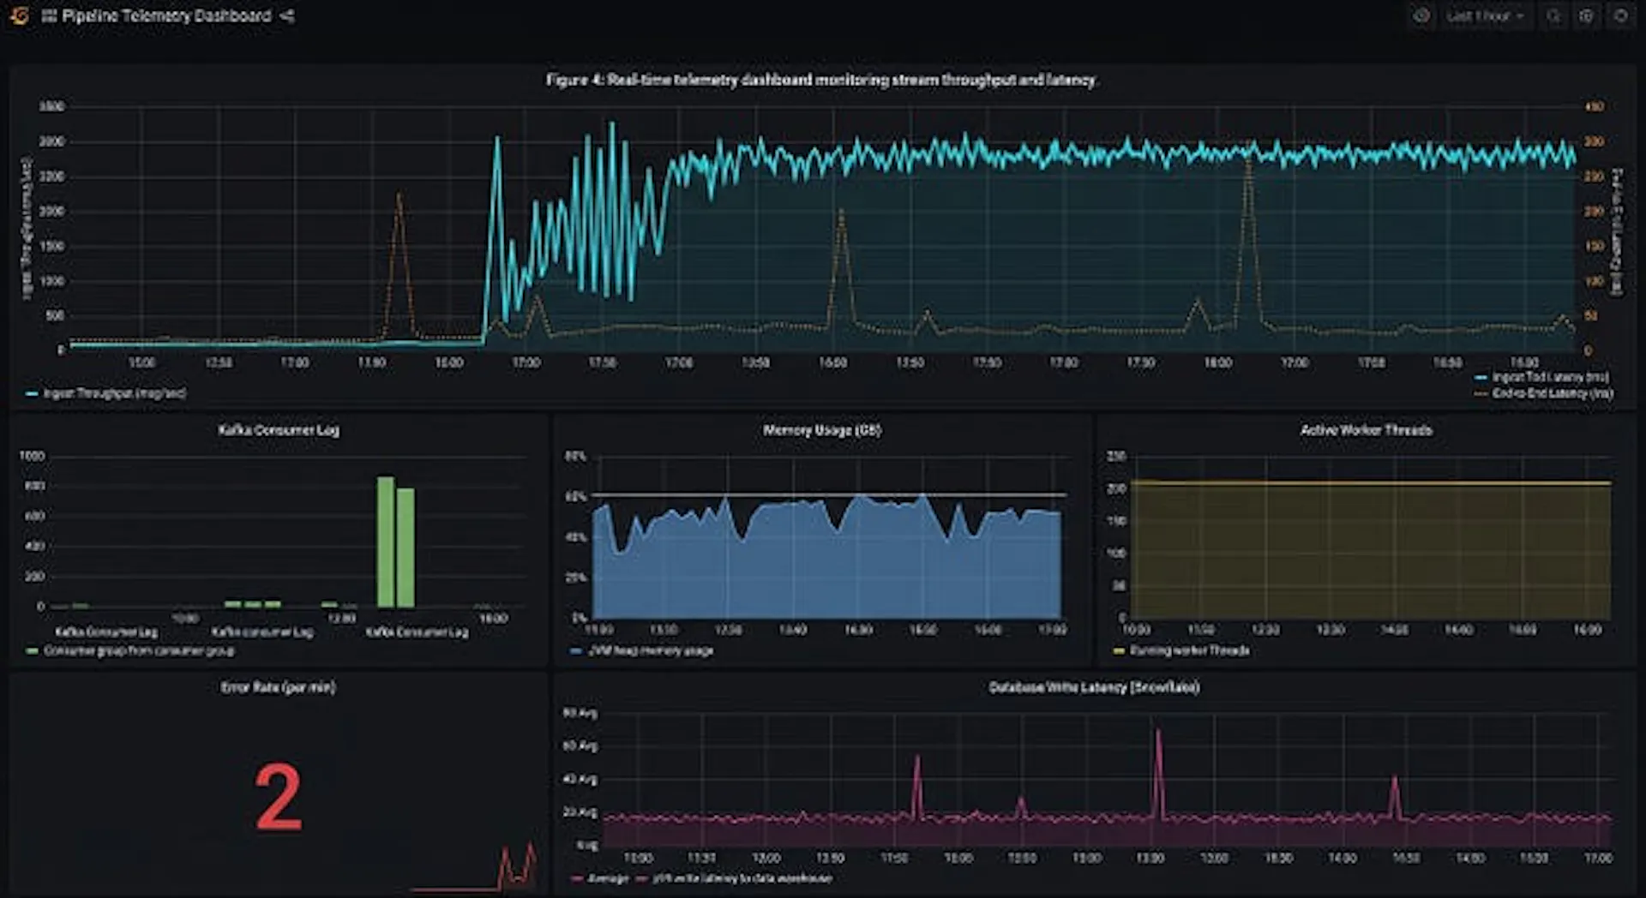Click the tallest pink spike in Database Write Latency

[1158, 775]
